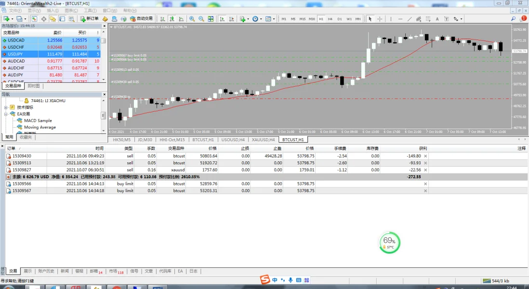
Task: Switch chart to the H4 timeframe
Action: tap(330, 19)
